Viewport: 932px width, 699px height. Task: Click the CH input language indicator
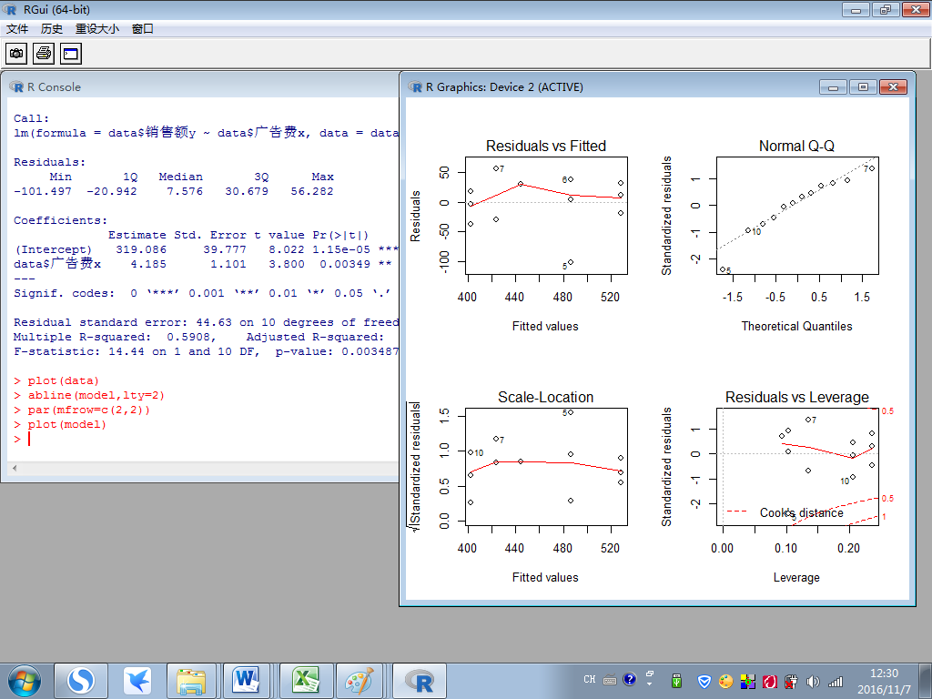click(590, 679)
